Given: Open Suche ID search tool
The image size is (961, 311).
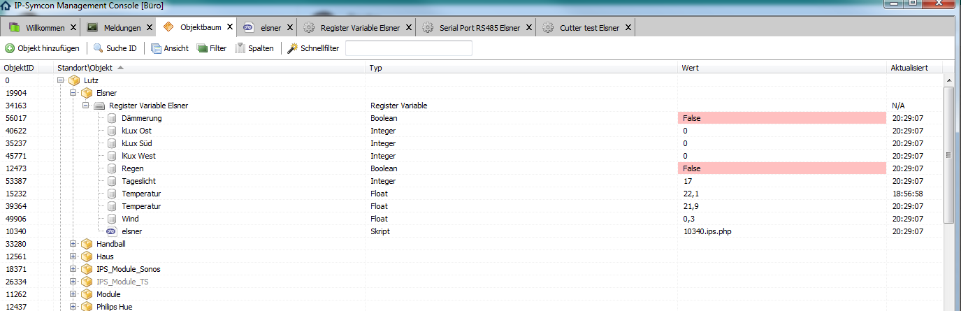Looking at the screenshot, I should (x=99, y=48).
